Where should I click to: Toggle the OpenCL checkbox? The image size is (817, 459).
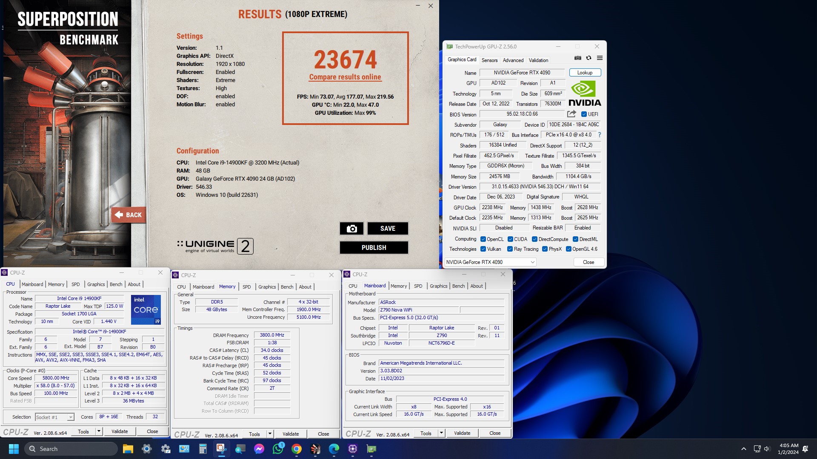pos(483,239)
